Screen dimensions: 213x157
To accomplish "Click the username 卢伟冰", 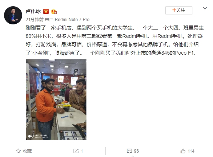I will pos(33,11).
